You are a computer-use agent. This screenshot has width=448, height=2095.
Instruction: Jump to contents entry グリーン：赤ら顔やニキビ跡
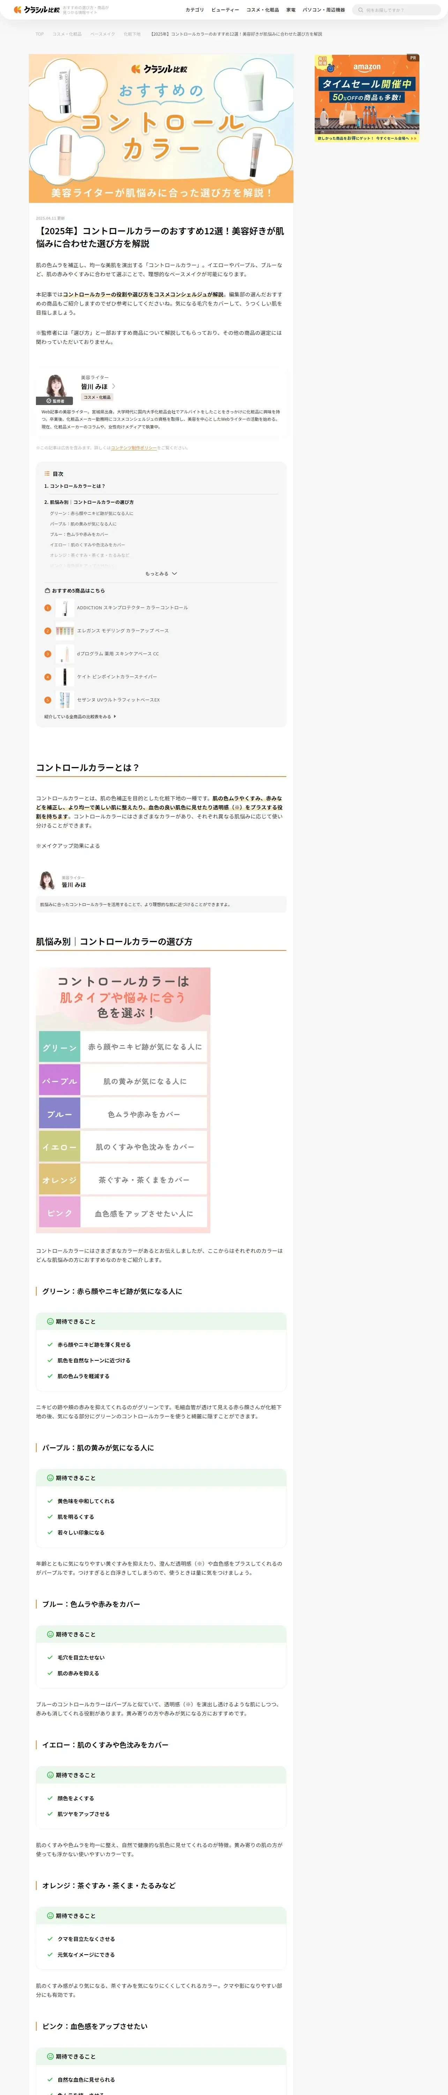(91, 513)
